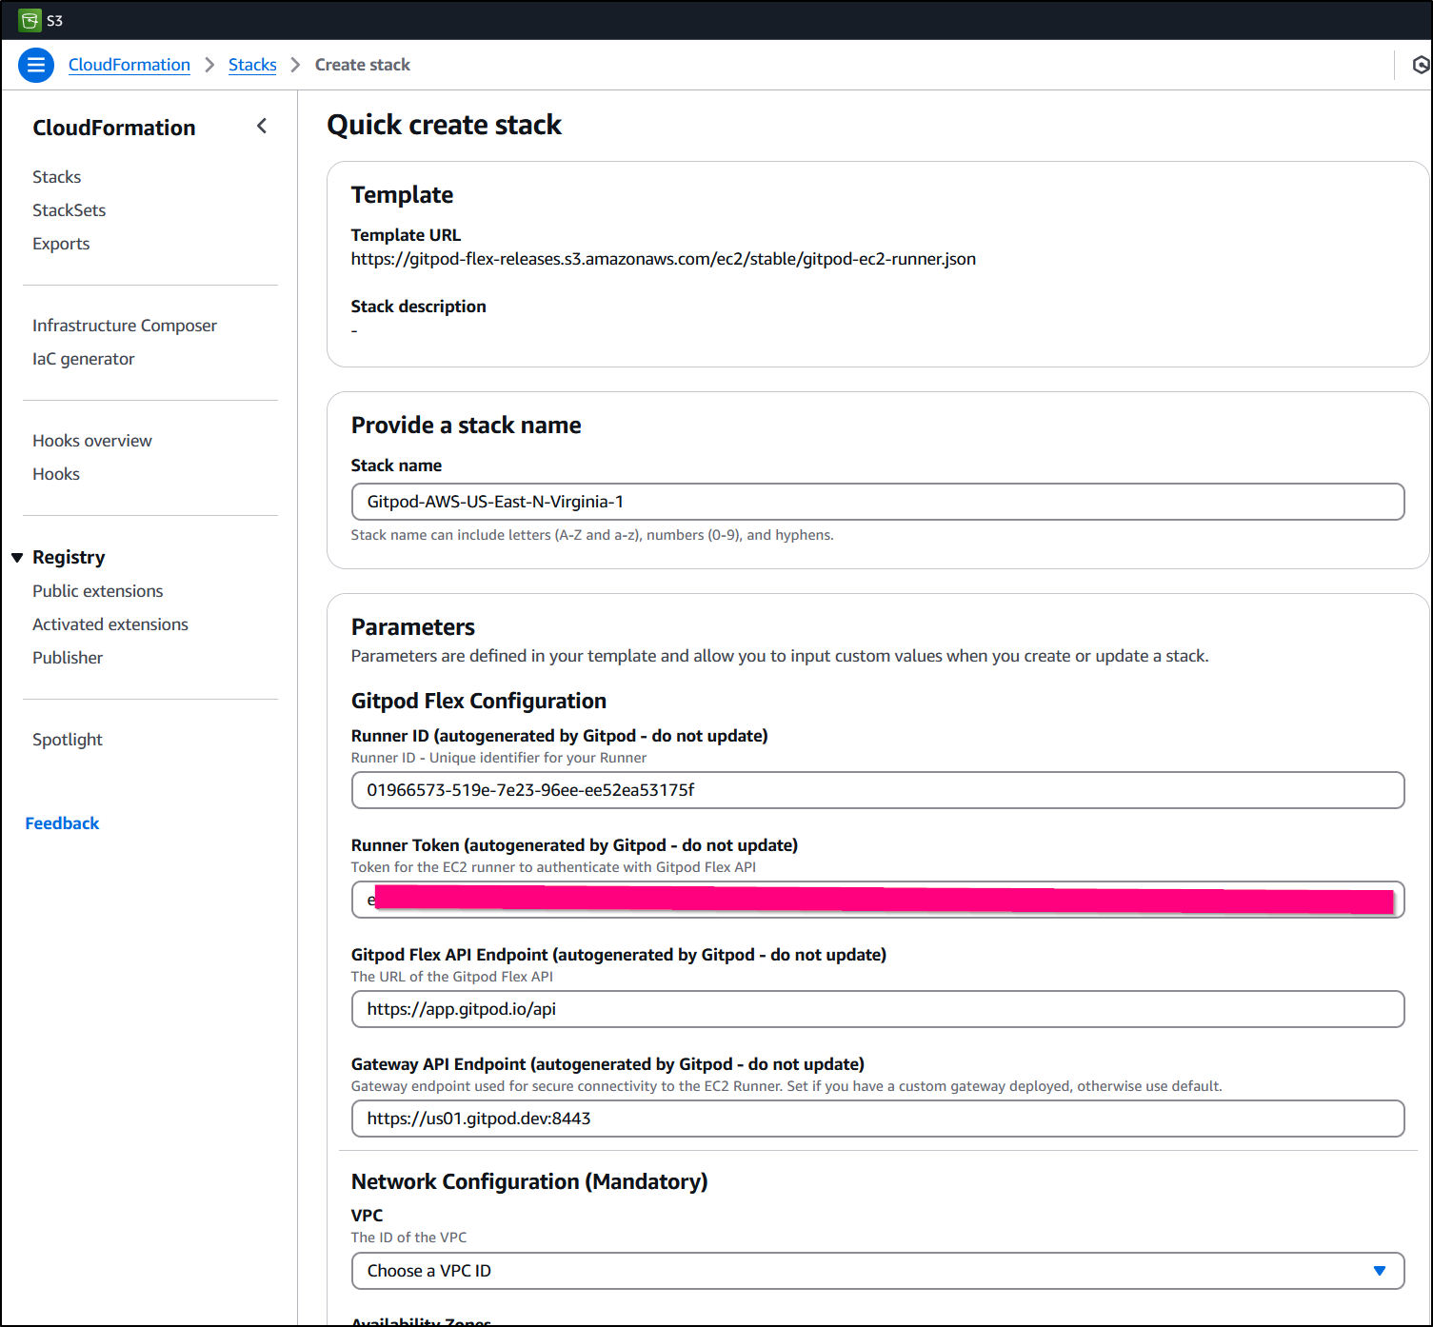Screen dimensions: 1433x1327
Task: Open Infrastructure Composer
Action: [125, 326]
